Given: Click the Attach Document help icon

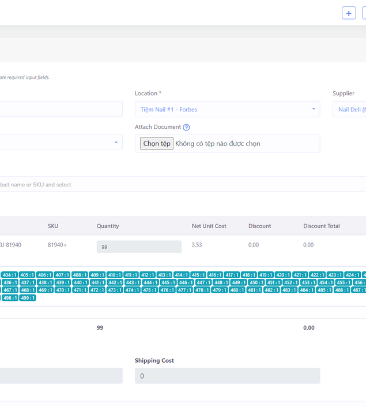Looking at the screenshot, I should click(x=186, y=128).
